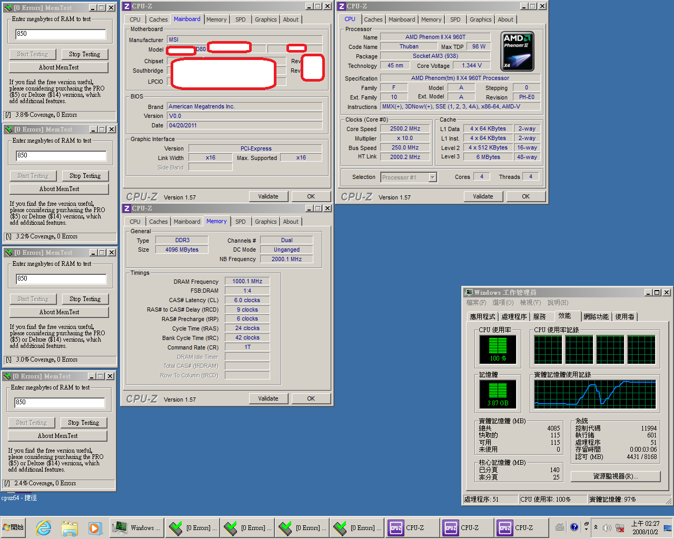Viewport: 674px width, 539px height.
Task: Click BIOS brand American Megatrends Inc.
Action: (x=244, y=106)
